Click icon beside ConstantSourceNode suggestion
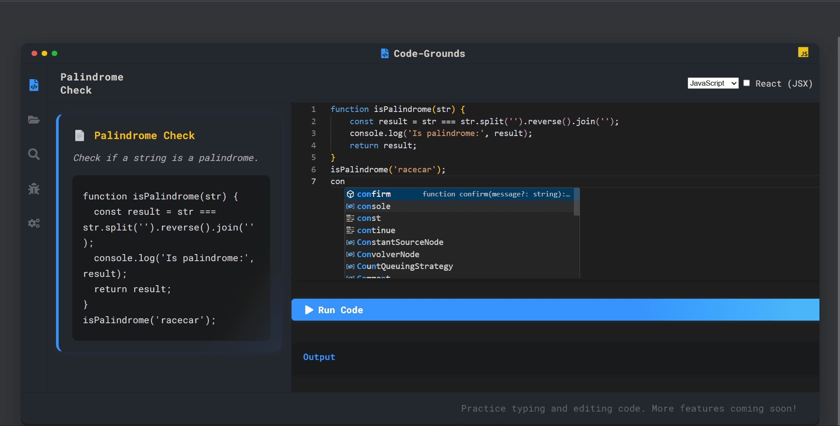 [x=350, y=242]
